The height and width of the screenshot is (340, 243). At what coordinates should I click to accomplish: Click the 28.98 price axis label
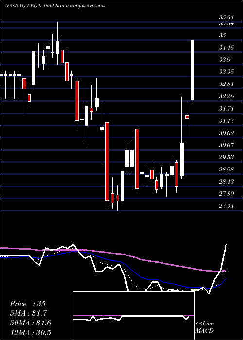pyautogui.click(x=226, y=169)
